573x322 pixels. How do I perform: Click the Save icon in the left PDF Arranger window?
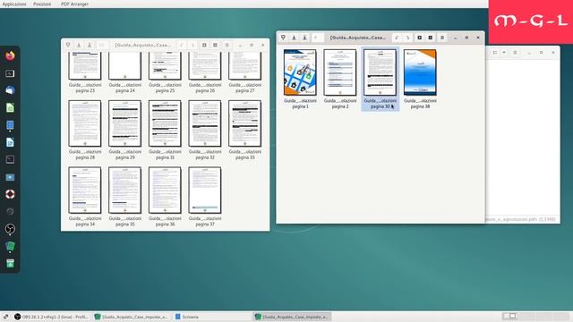[x=79, y=45]
